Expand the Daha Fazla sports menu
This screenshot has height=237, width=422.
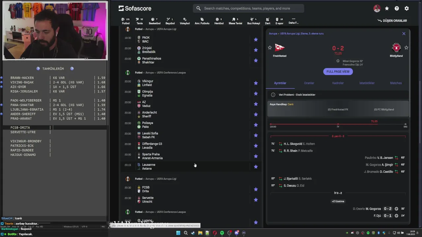click(x=293, y=21)
